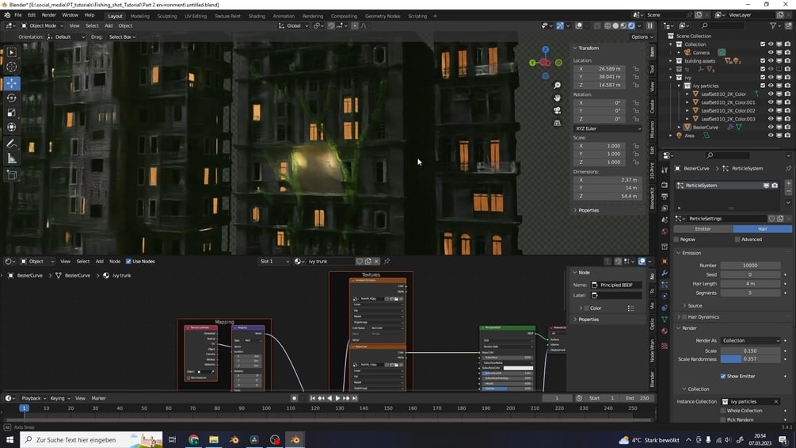Open the Render menu in top bar
This screenshot has width=796, height=448.
49,15
